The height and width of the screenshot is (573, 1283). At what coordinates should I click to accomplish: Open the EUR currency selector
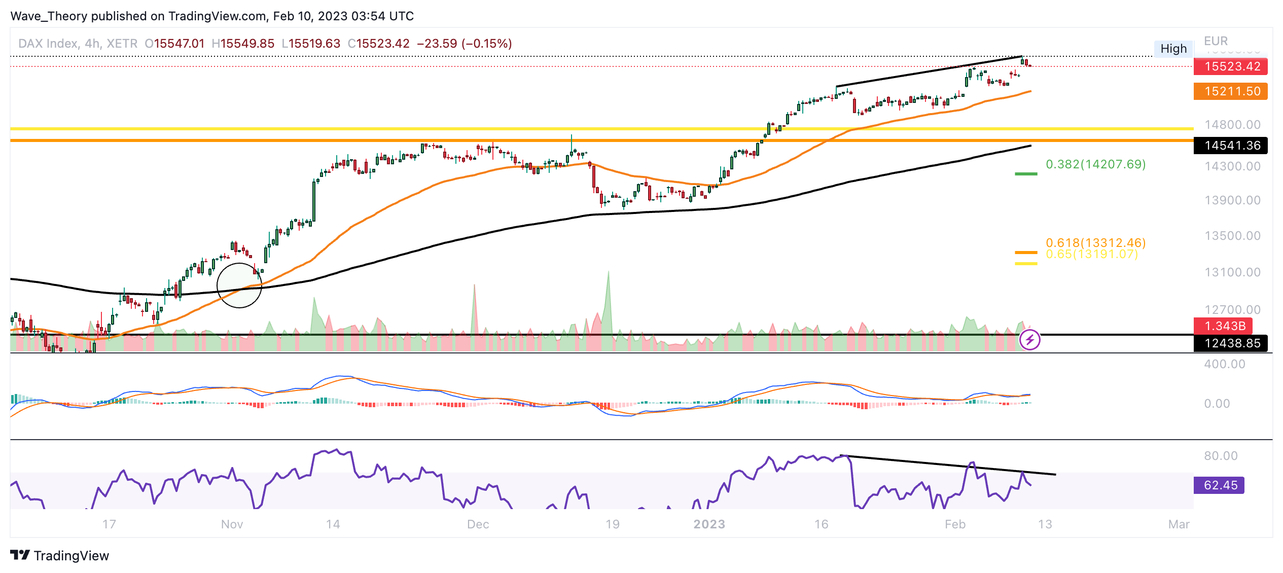pyautogui.click(x=1216, y=41)
